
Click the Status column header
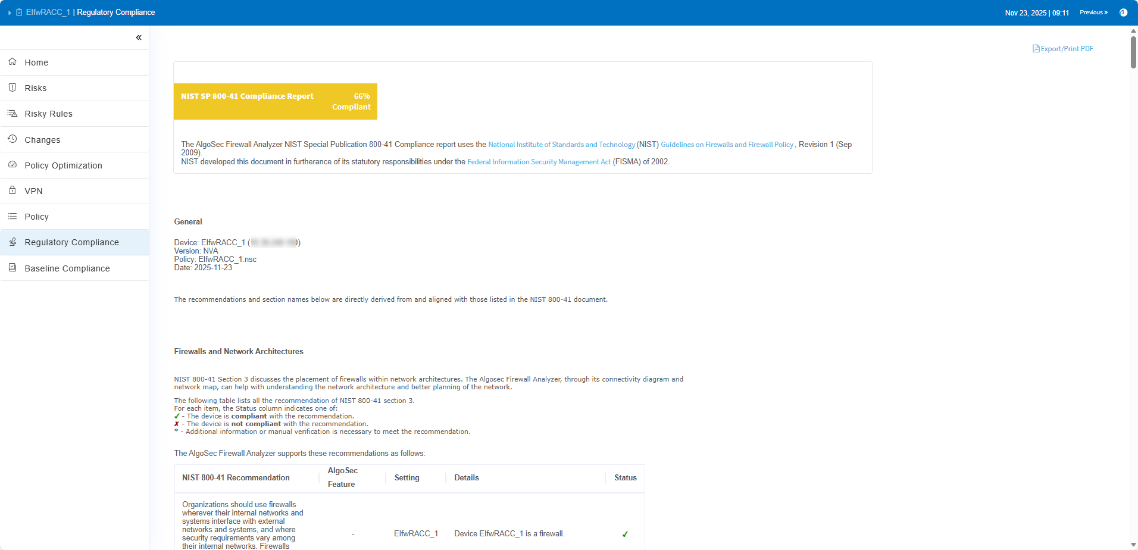click(625, 478)
